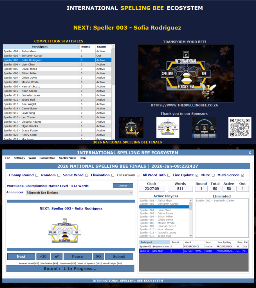The height and width of the screenshot is (288, 256).
Task: Open the Speller View menu
Action: (x=67, y=158)
